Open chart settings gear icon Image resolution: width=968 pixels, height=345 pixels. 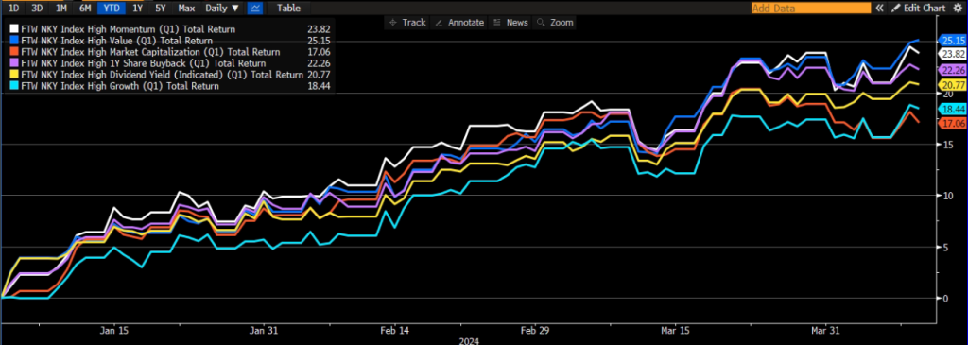(x=958, y=8)
